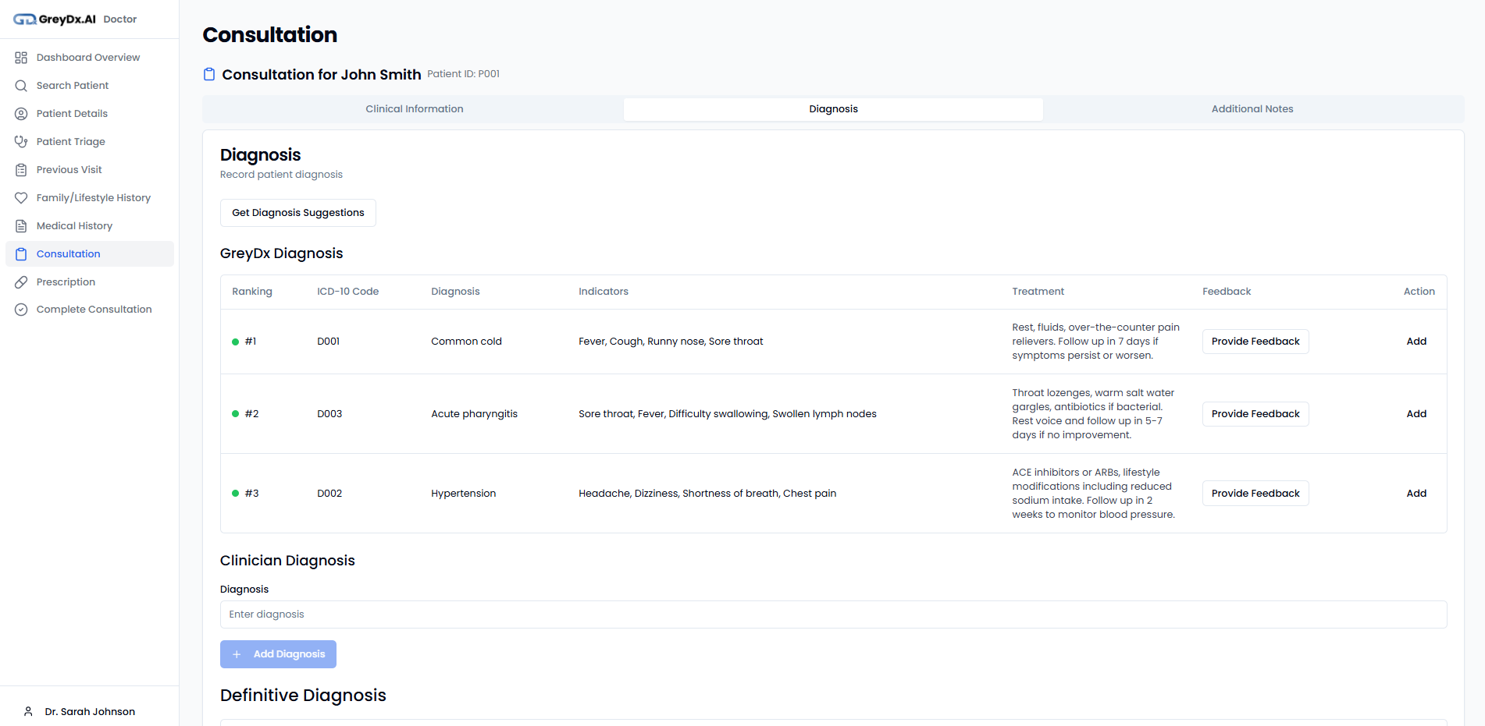Open Medical History via its document icon
Image resolution: width=1485 pixels, height=726 pixels.
click(21, 225)
